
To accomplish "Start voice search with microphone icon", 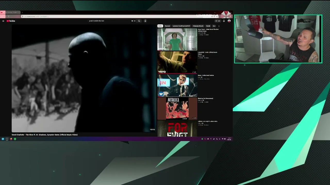I will pyautogui.click(x=145, y=21).
